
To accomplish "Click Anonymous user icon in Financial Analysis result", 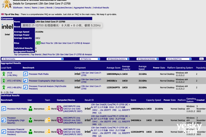I will point(31,132).
